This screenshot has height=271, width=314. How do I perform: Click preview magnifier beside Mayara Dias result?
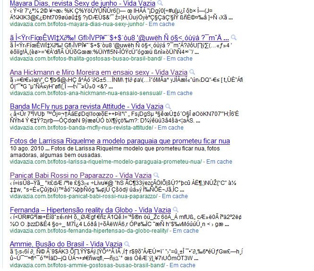click(160, 3)
